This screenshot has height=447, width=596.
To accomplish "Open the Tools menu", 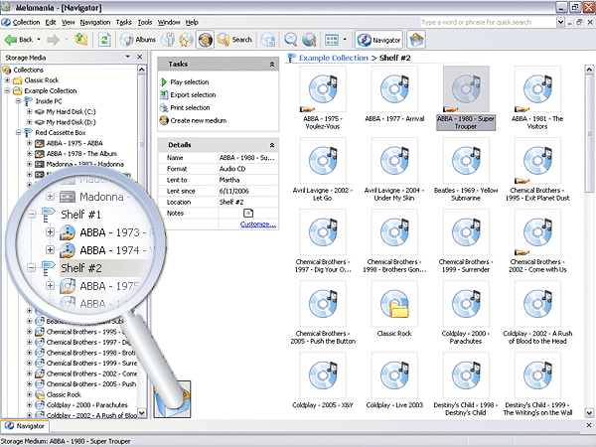I will point(145,21).
